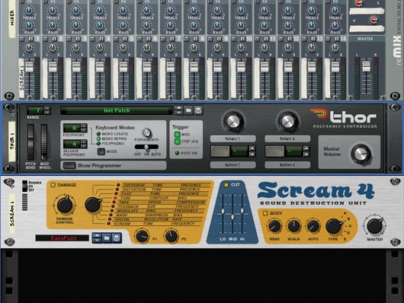This screenshot has height=303, width=404.
Task: Mute mixer channel 1
Action: click(22, 39)
